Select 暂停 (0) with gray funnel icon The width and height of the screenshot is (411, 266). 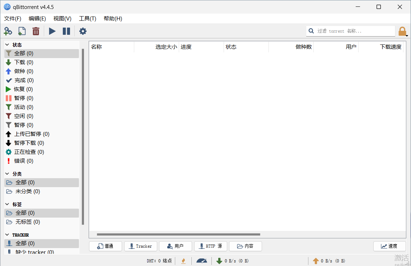click(x=42, y=125)
